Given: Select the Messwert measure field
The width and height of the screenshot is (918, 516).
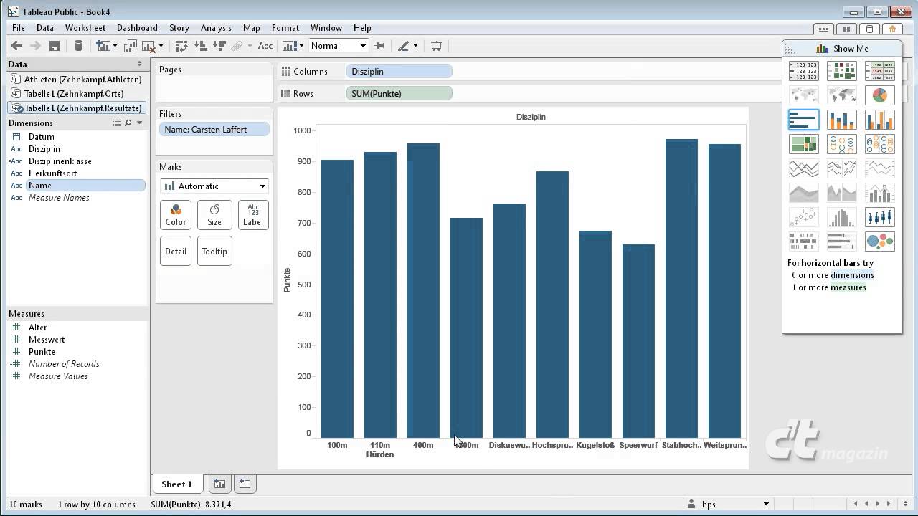Looking at the screenshot, I should (x=47, y=340).
